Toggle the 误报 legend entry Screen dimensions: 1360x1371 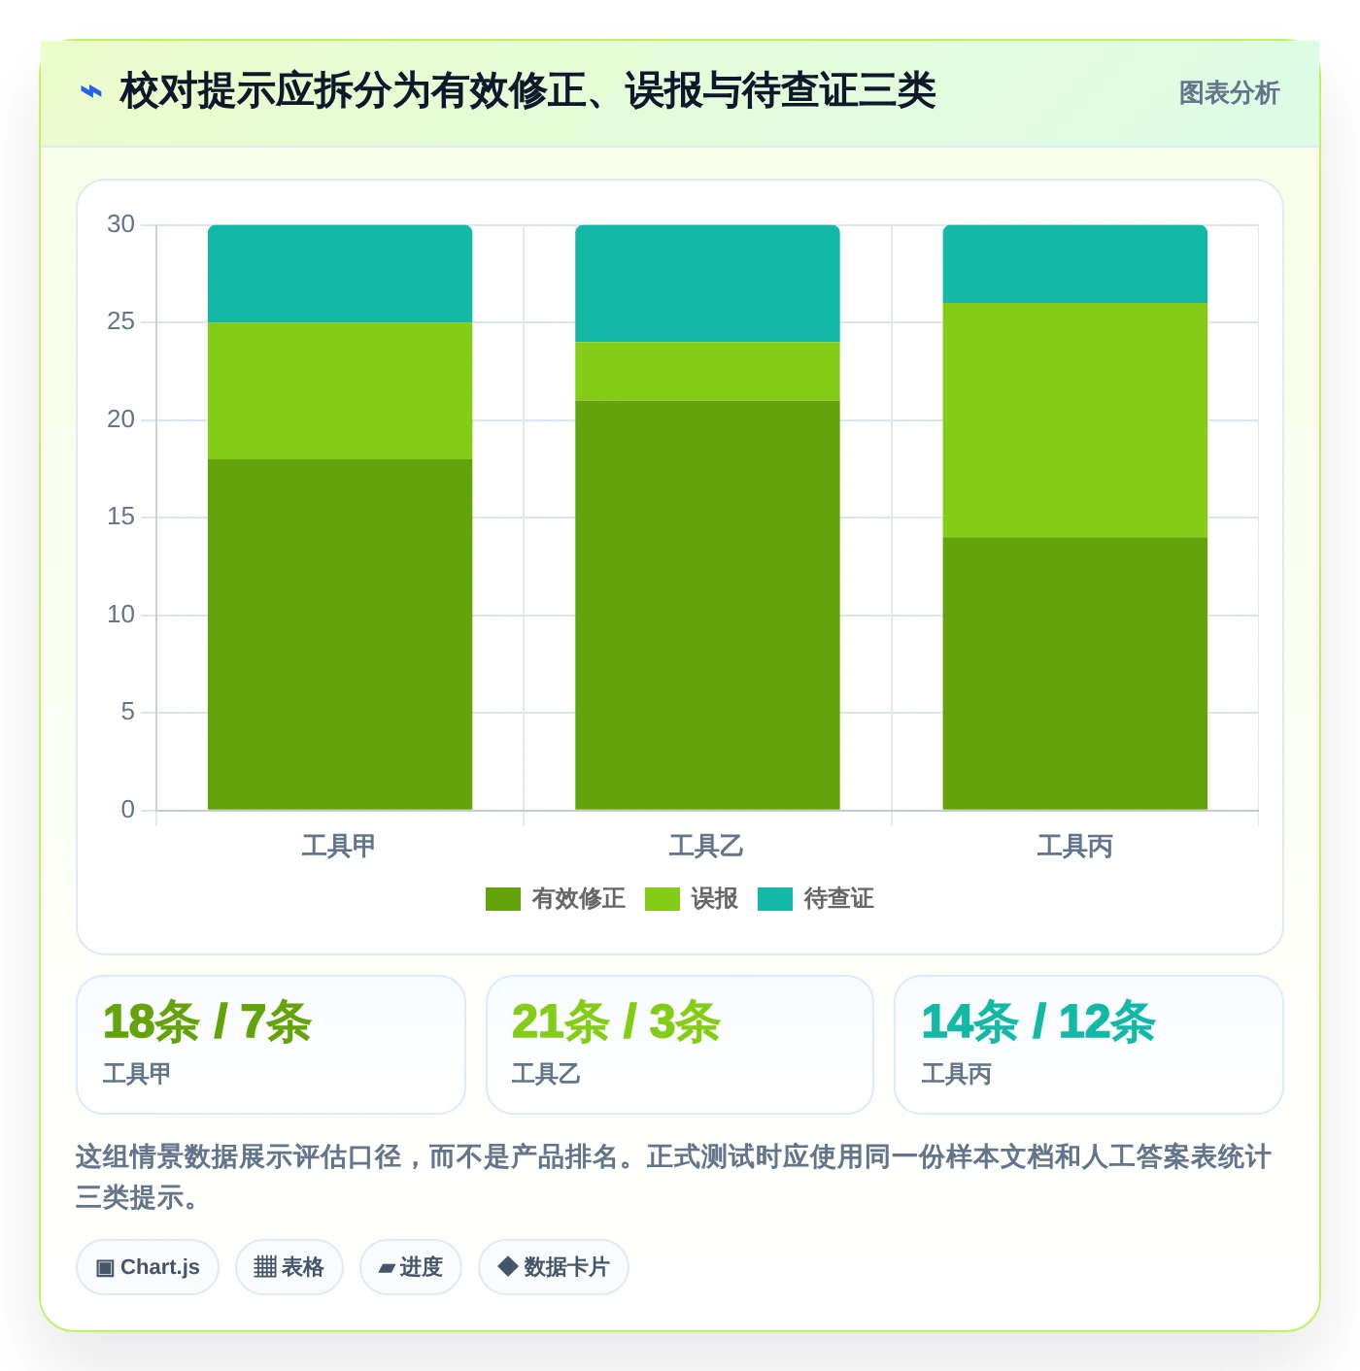click(691, 899)
